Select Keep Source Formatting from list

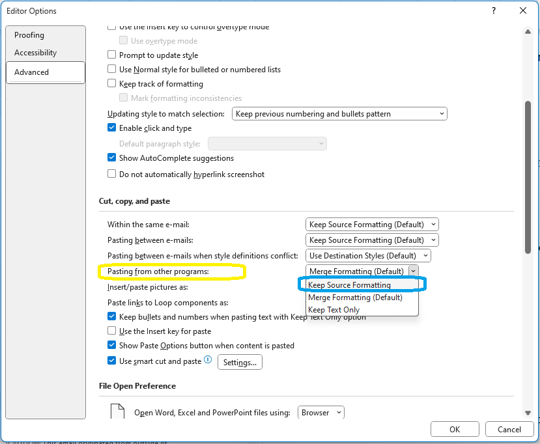pyautogui.click(x=350, y=285)
